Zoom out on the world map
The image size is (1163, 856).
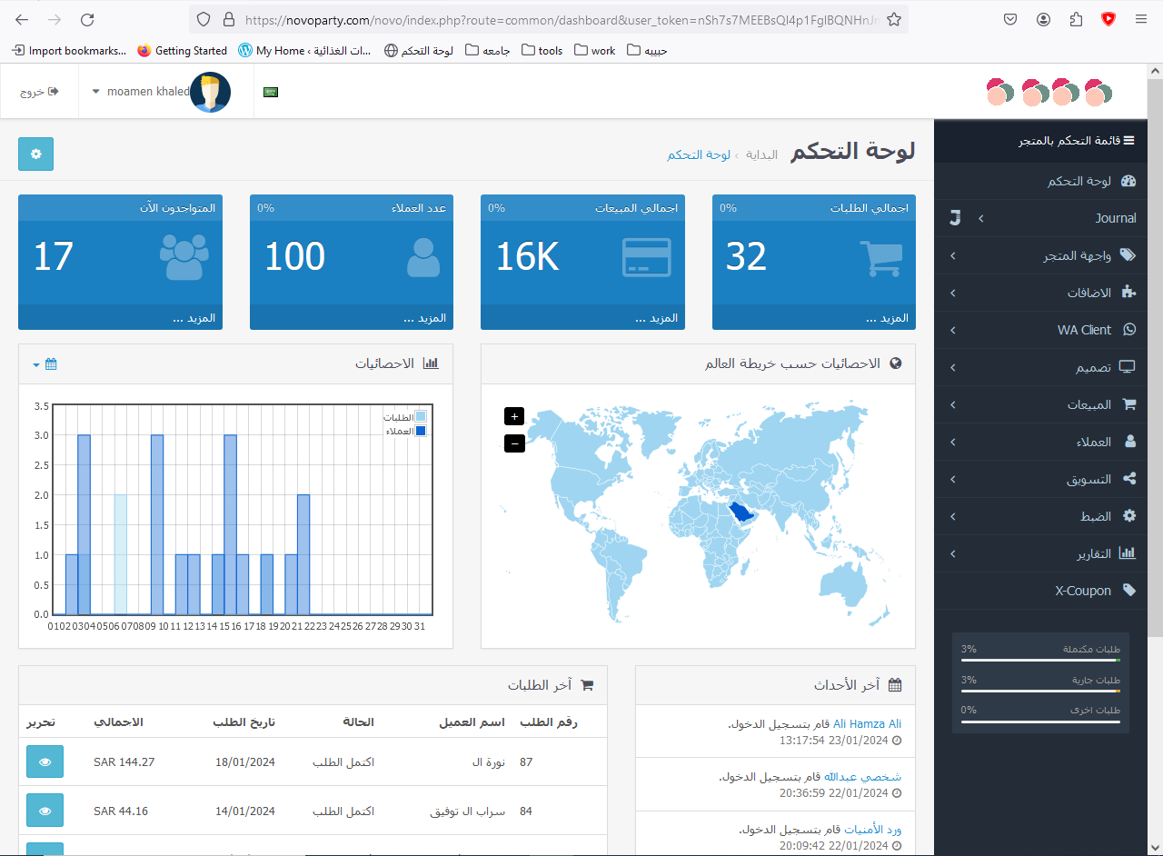tap(514, 443)
